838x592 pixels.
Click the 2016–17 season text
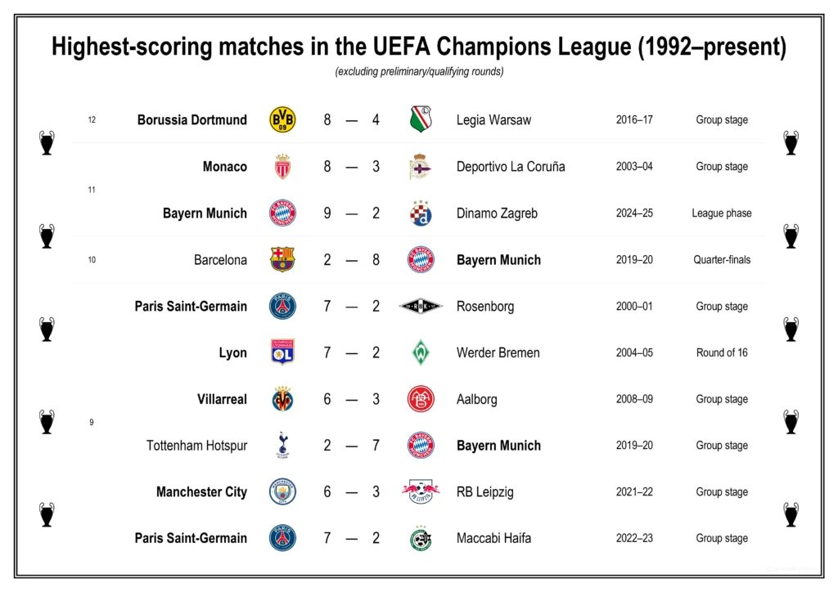point(634,120)
